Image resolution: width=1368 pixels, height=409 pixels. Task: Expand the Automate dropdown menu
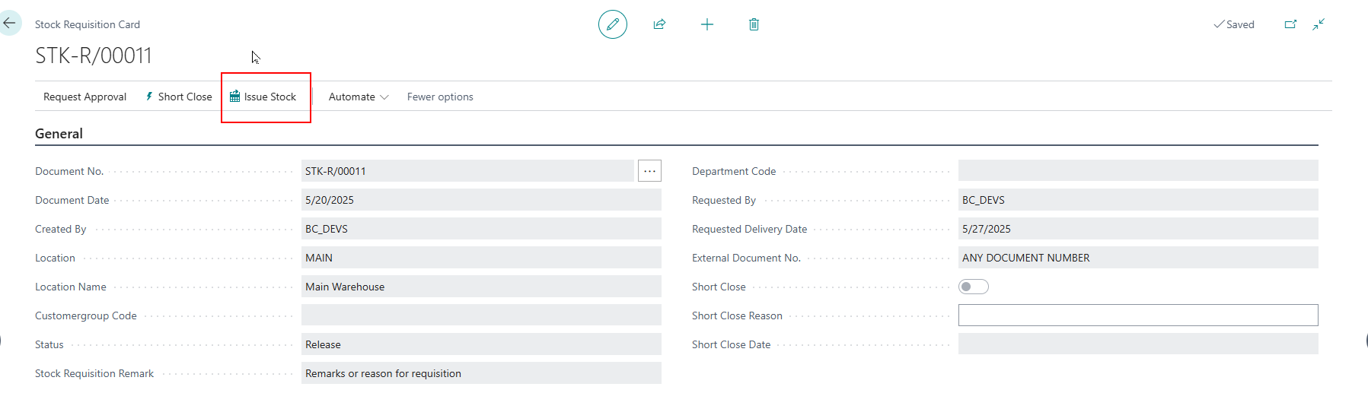[358, 97]
